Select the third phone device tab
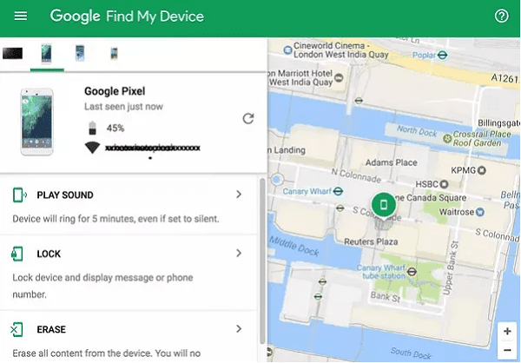Viewport: 521px width, 363px height. [x=80, y=53]
